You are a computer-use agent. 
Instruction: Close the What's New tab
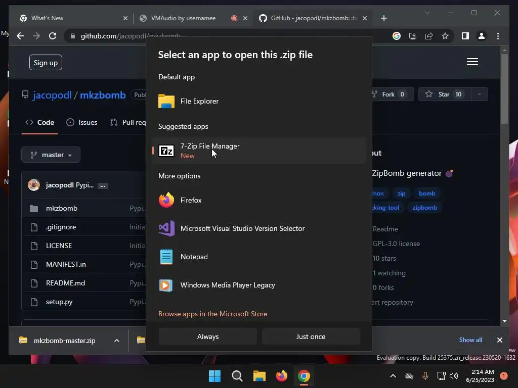(x=125, y=18)
